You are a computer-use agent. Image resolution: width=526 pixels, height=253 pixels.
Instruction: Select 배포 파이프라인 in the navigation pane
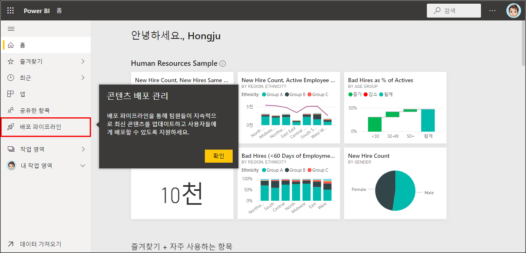point(45,127)
